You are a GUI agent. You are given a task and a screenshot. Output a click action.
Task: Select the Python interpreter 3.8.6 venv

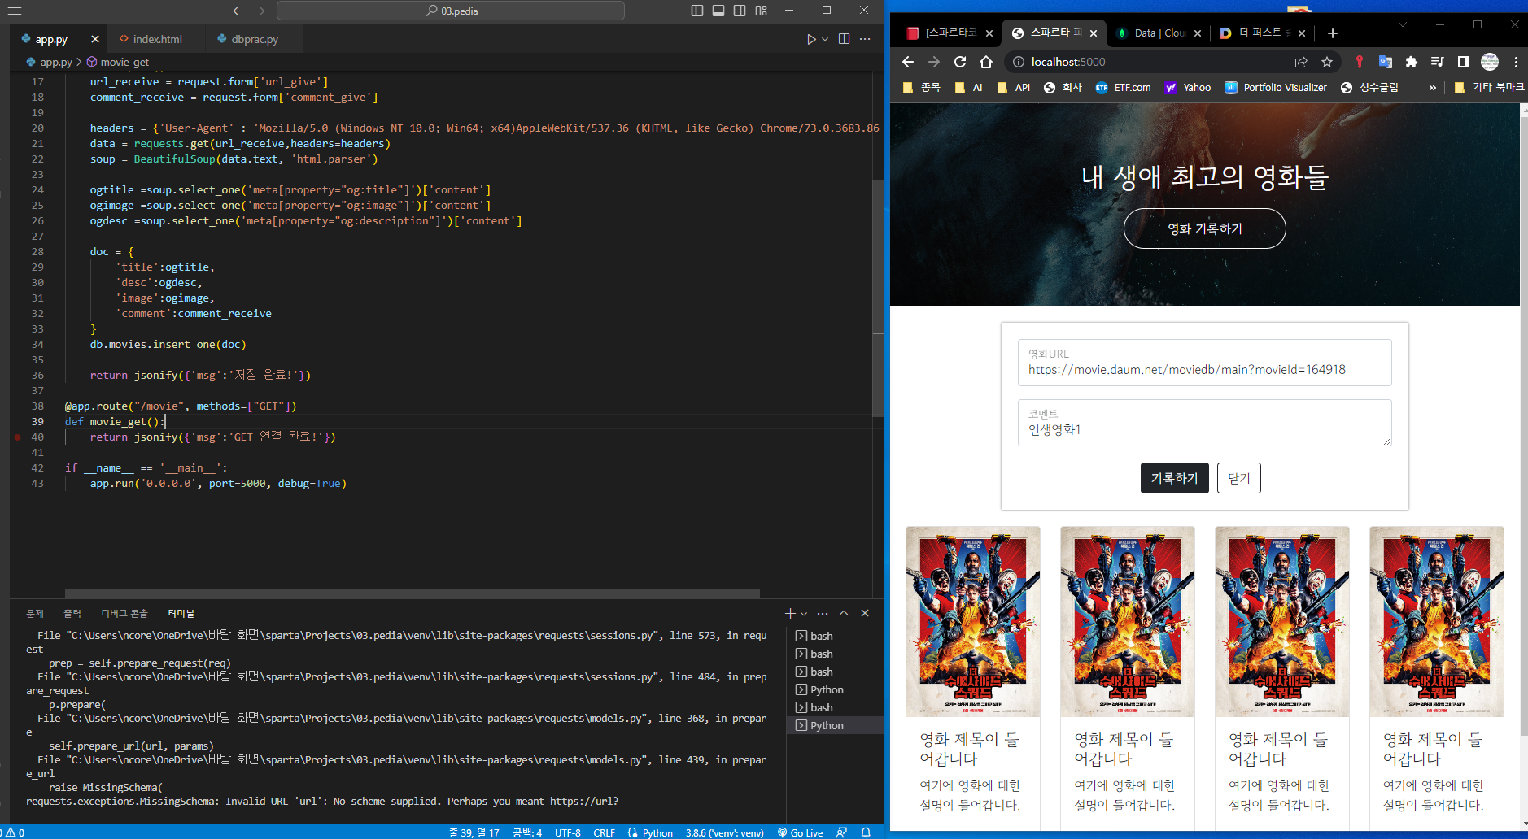click(724, 832)
